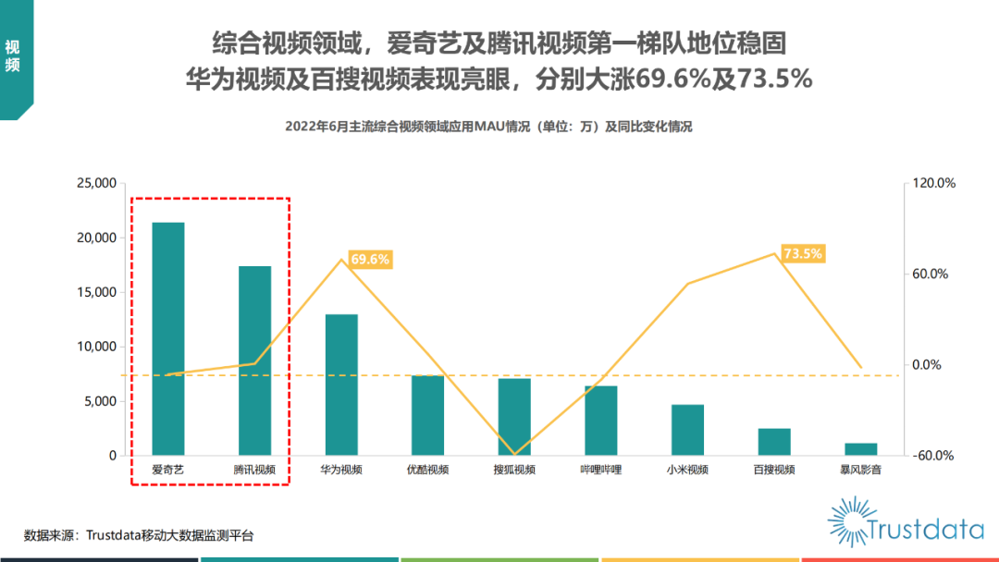Click the line low point at 搜狐视频

pyautogui.click(x=514, y=455)
